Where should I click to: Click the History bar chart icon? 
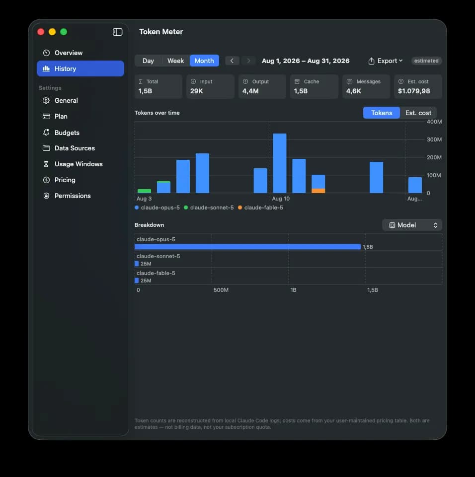pos(46,69)
